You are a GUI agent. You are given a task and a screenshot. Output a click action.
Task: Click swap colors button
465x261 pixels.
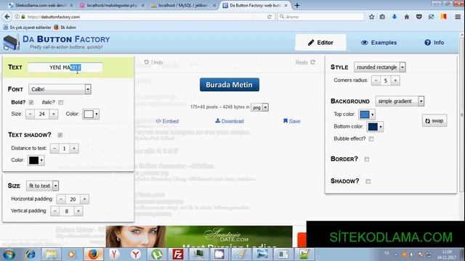434,121
